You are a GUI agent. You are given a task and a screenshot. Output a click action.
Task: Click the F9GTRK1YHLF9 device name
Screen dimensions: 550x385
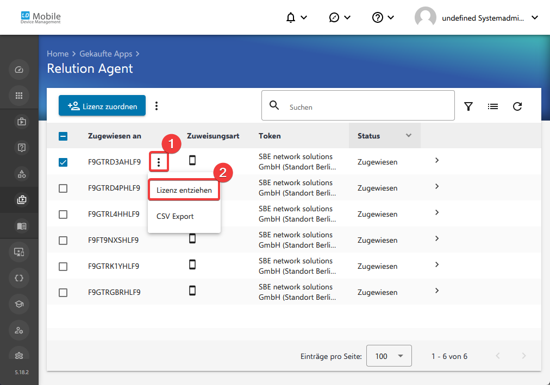[x=113, y=266]
